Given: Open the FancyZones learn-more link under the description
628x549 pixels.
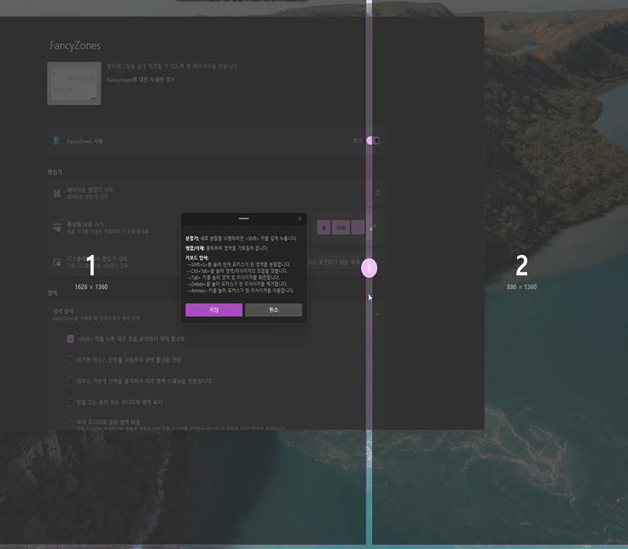Looking at the screenshot, I should coord(141,80).
